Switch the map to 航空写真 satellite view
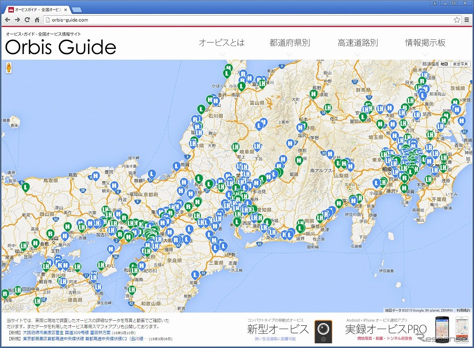This screenshot has height=348, width=474. [460, 64]
